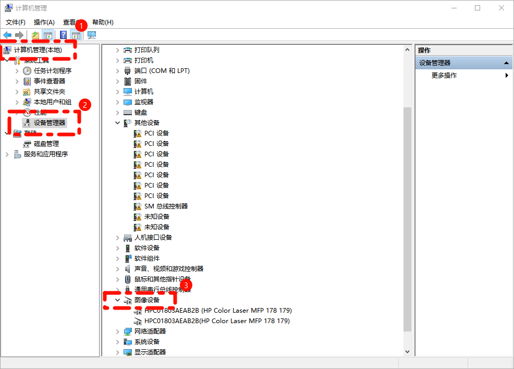Click the blue Help question mark icon
The image size is (514, 369).
coord(64,35)
